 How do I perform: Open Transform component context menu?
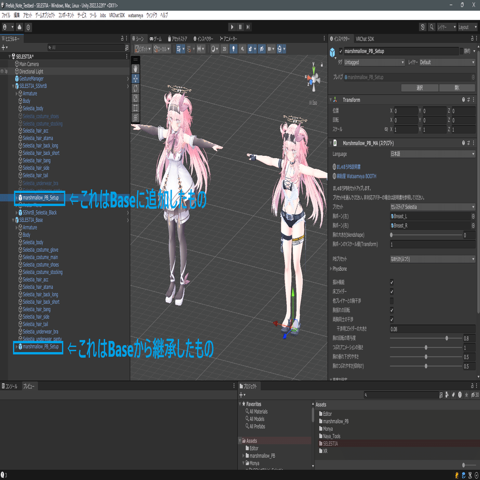click(x=473, y=100)
